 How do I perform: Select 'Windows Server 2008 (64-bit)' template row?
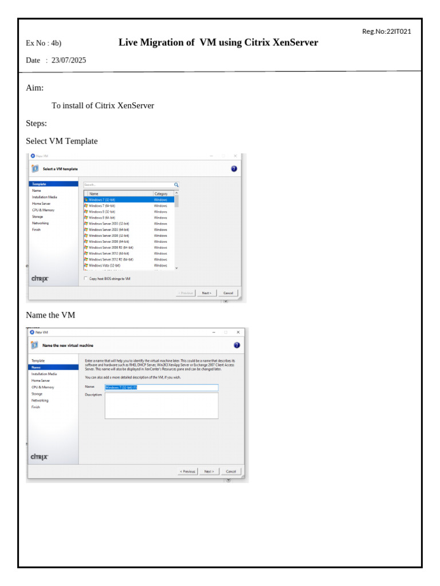(129, 242)
